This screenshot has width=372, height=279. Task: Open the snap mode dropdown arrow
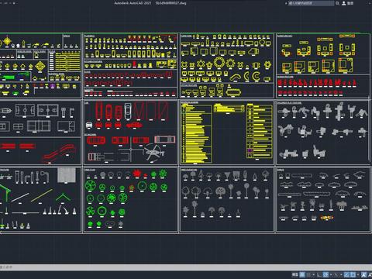(x=314, y=274)
